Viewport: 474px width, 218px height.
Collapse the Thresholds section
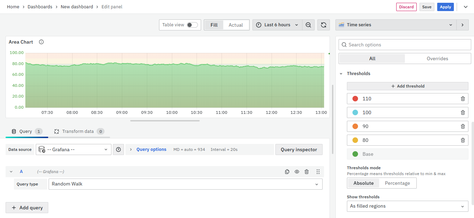click(341, 74)
